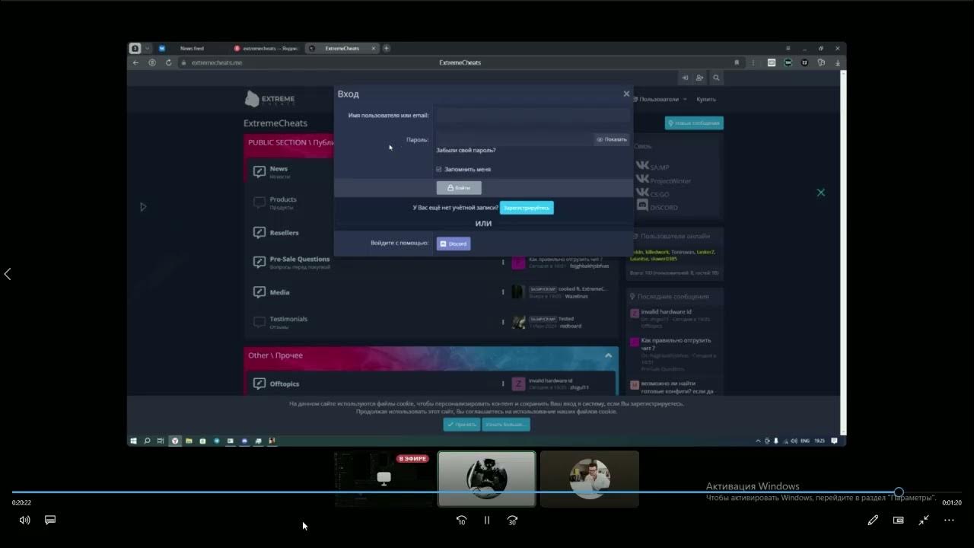The width and height of the screenshot is (974, 548).
Task: Open browser downloads arrow icon
Action: click(x=837, y=62)
